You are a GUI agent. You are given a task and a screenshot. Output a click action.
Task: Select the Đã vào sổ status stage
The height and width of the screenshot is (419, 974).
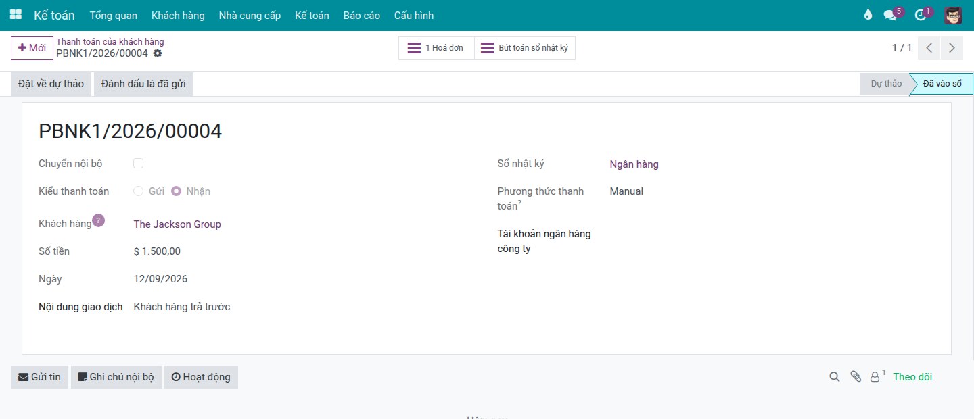pos(942,84)
